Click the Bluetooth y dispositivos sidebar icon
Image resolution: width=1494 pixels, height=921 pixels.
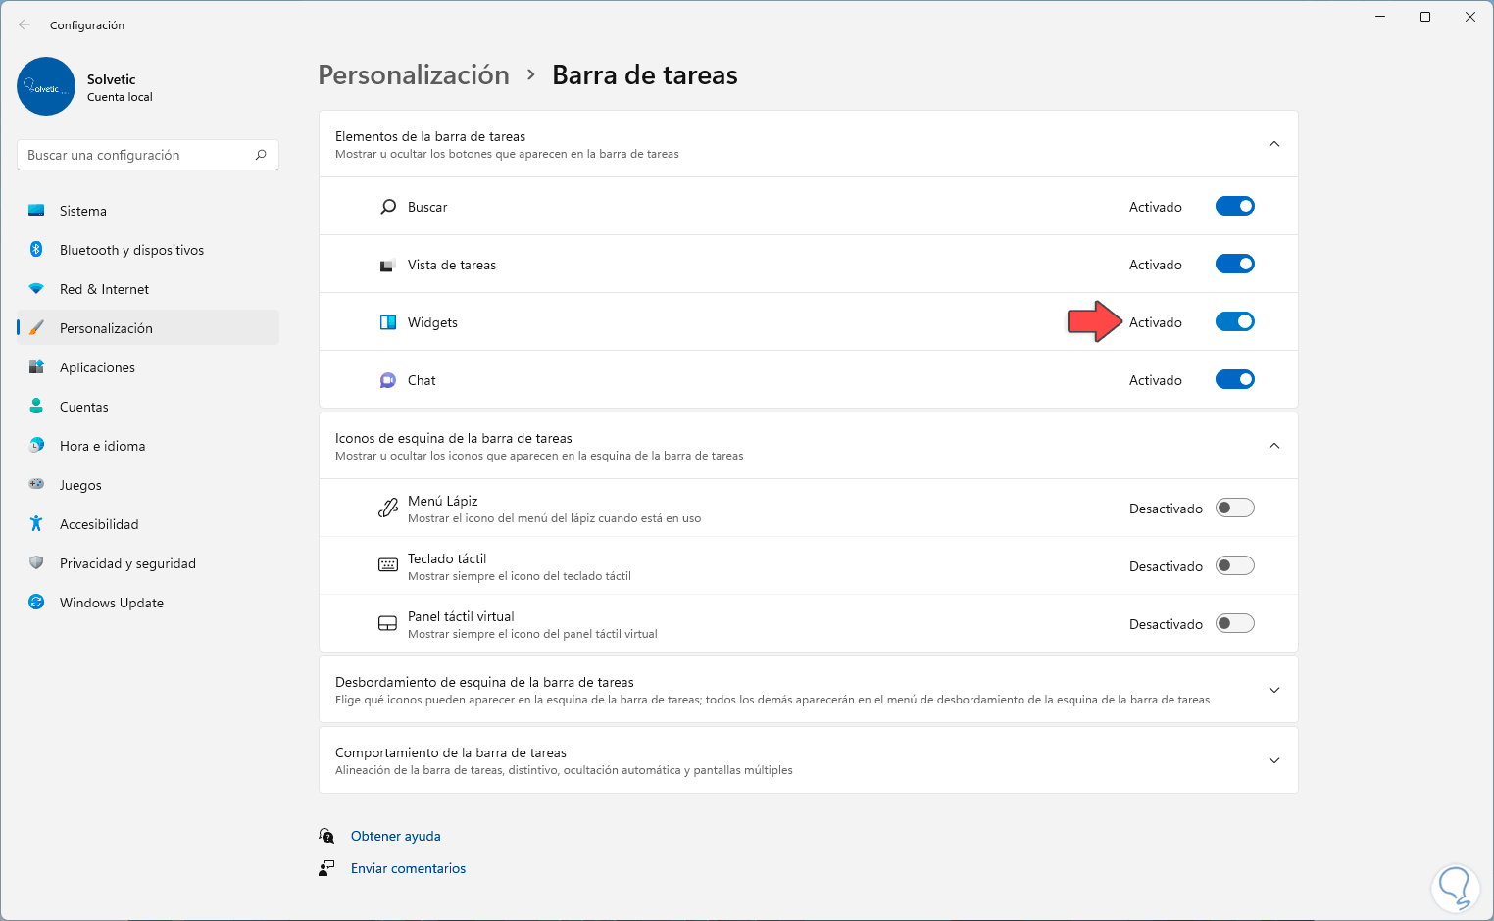pyautogui.click(x=36, y=250)
